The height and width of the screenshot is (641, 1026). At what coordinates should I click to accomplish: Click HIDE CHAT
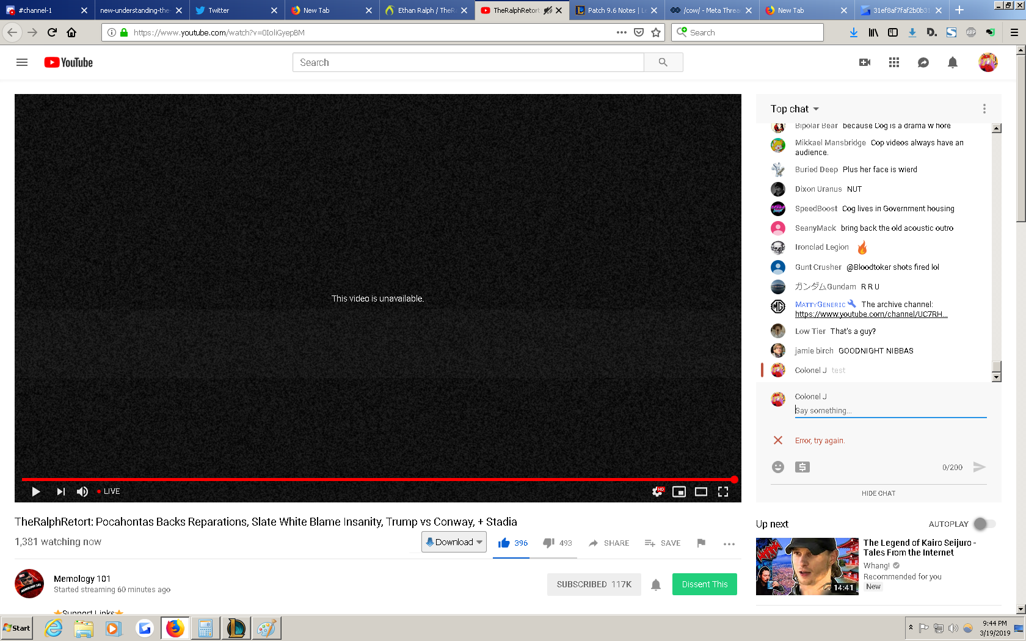[878, 493]
